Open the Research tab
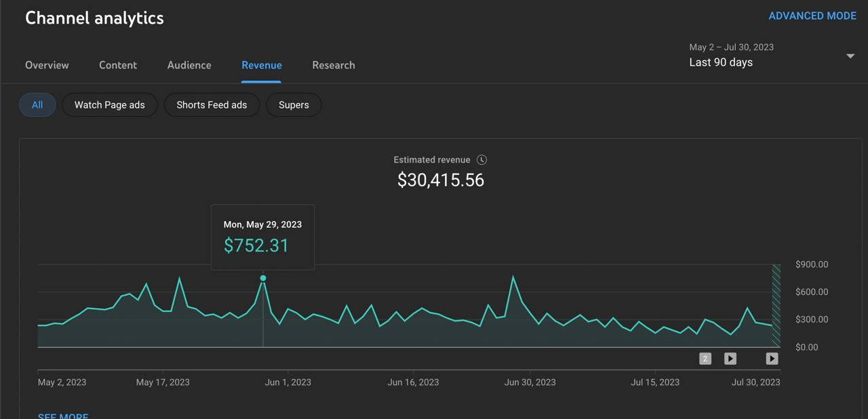This screenshot has height=419, width=868. 334,65
